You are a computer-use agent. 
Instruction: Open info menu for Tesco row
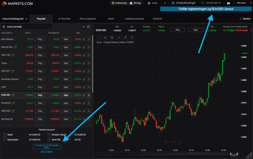(89, 63)
